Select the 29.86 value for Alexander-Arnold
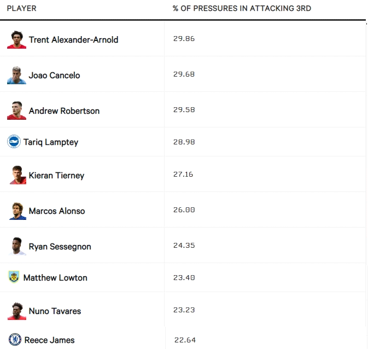 coord(184,39)
